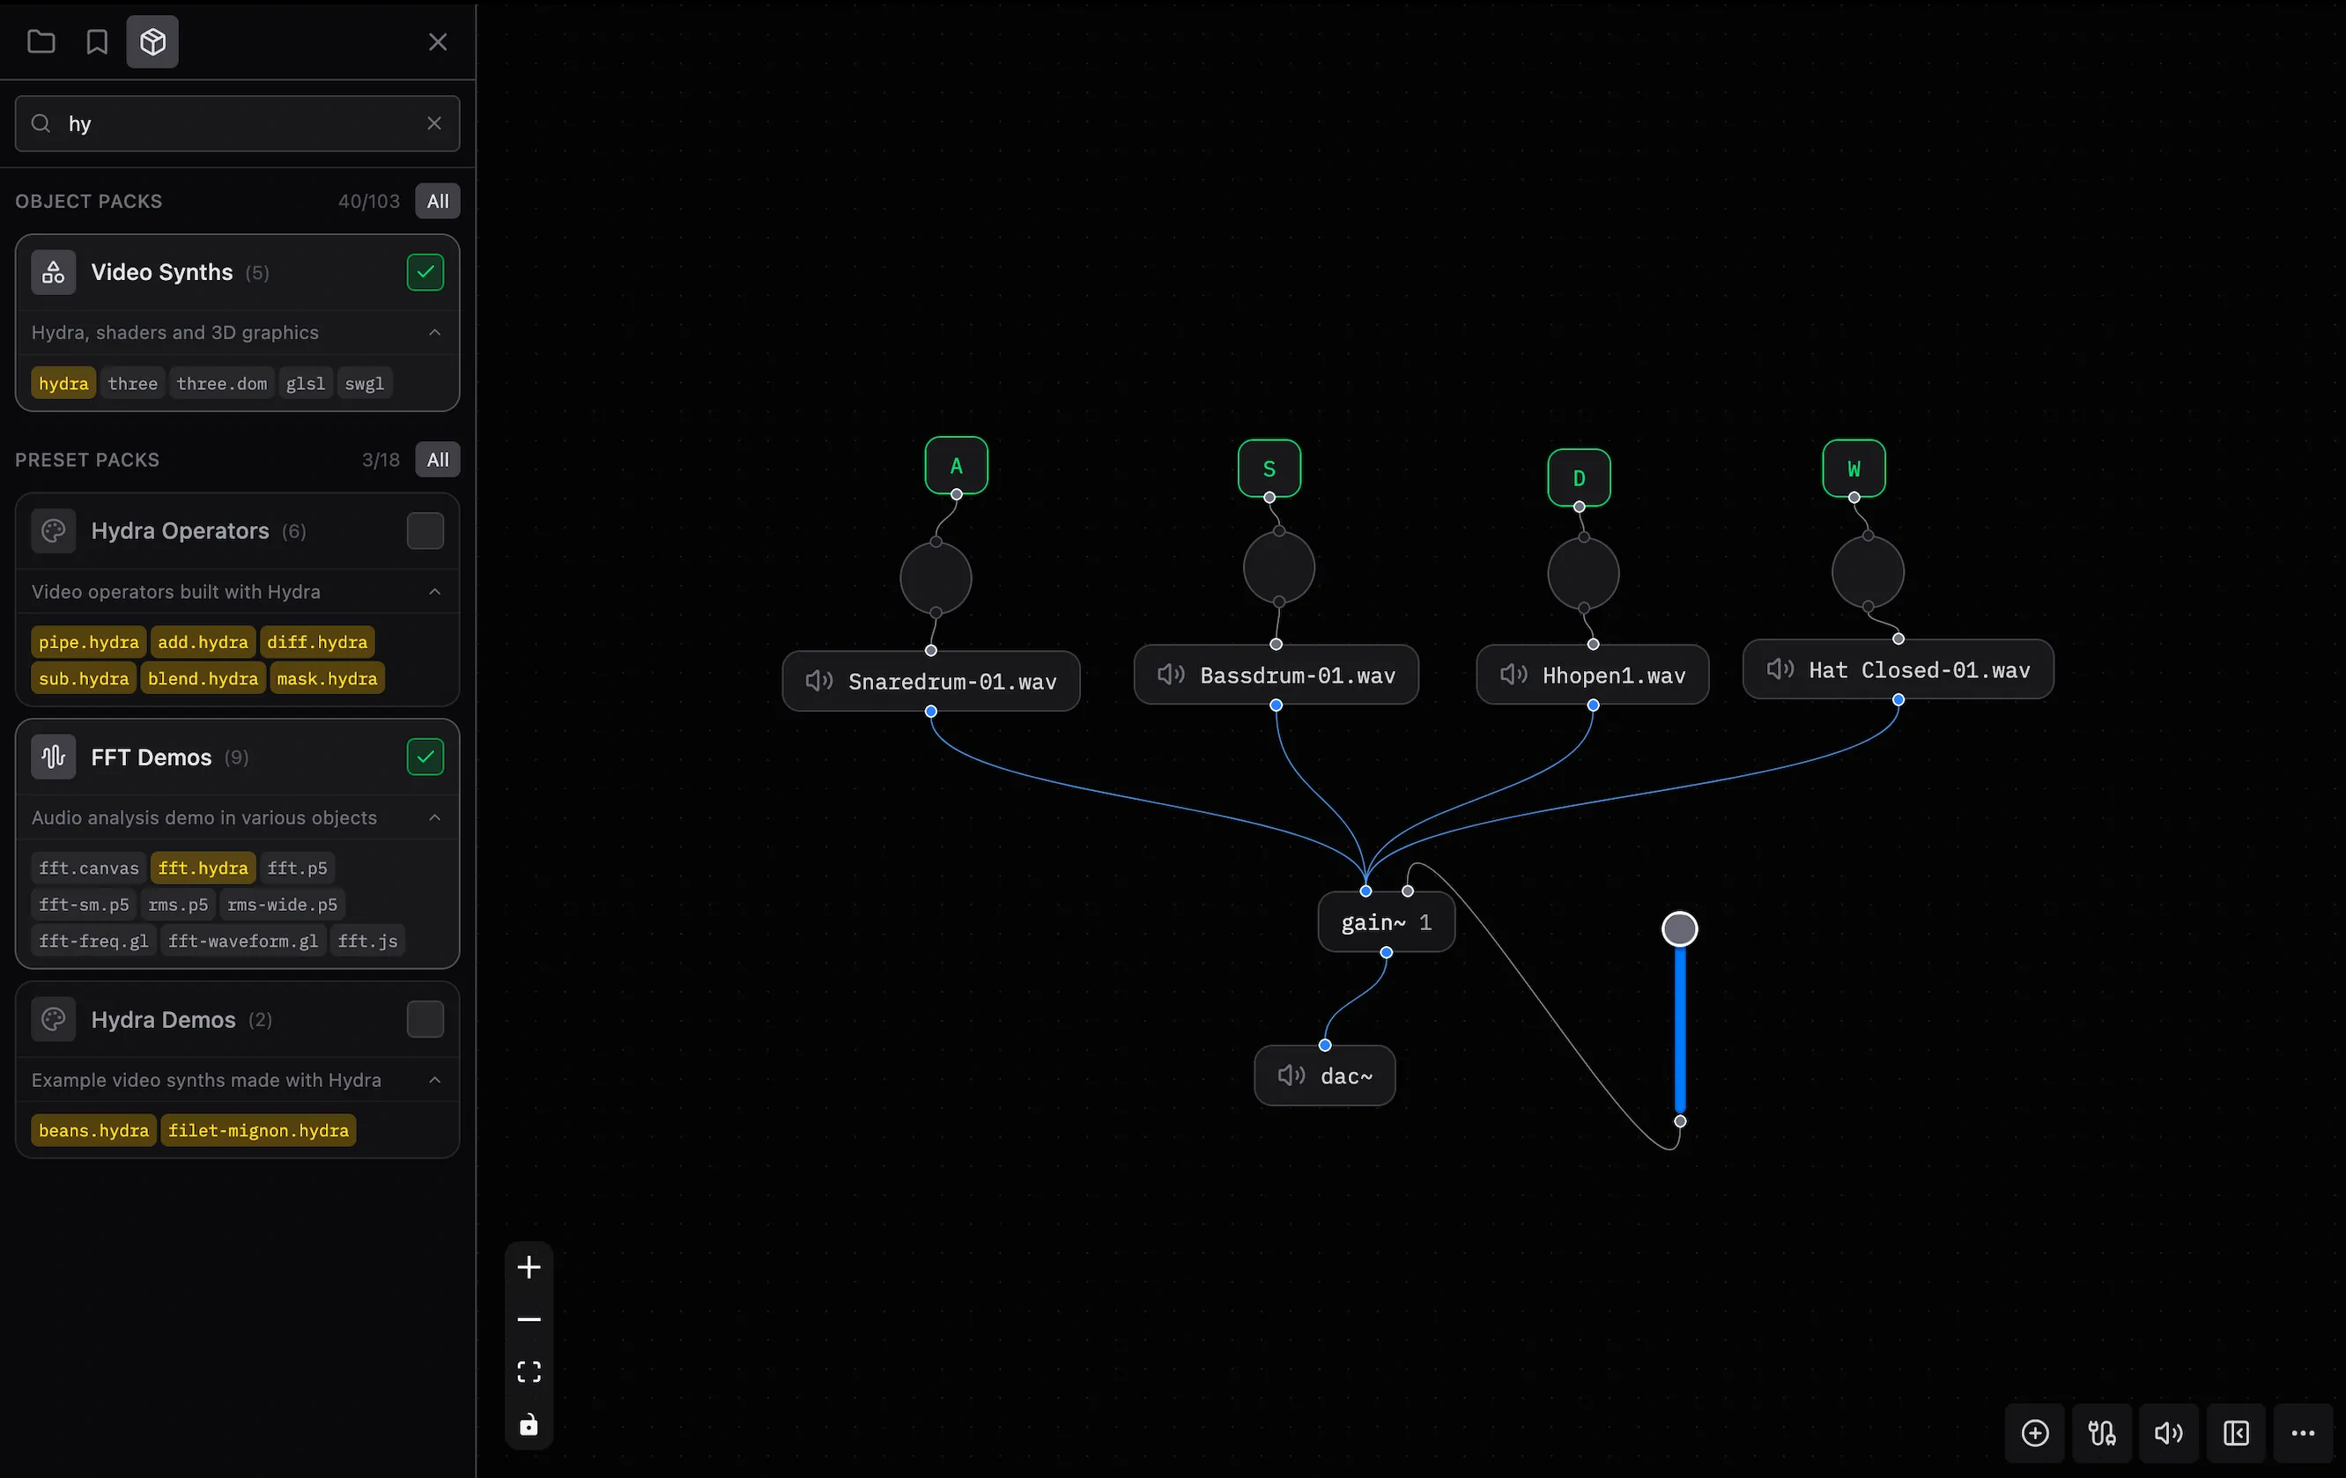
Task: Click All button for Object Packs
Action: [x=438, y=201]
